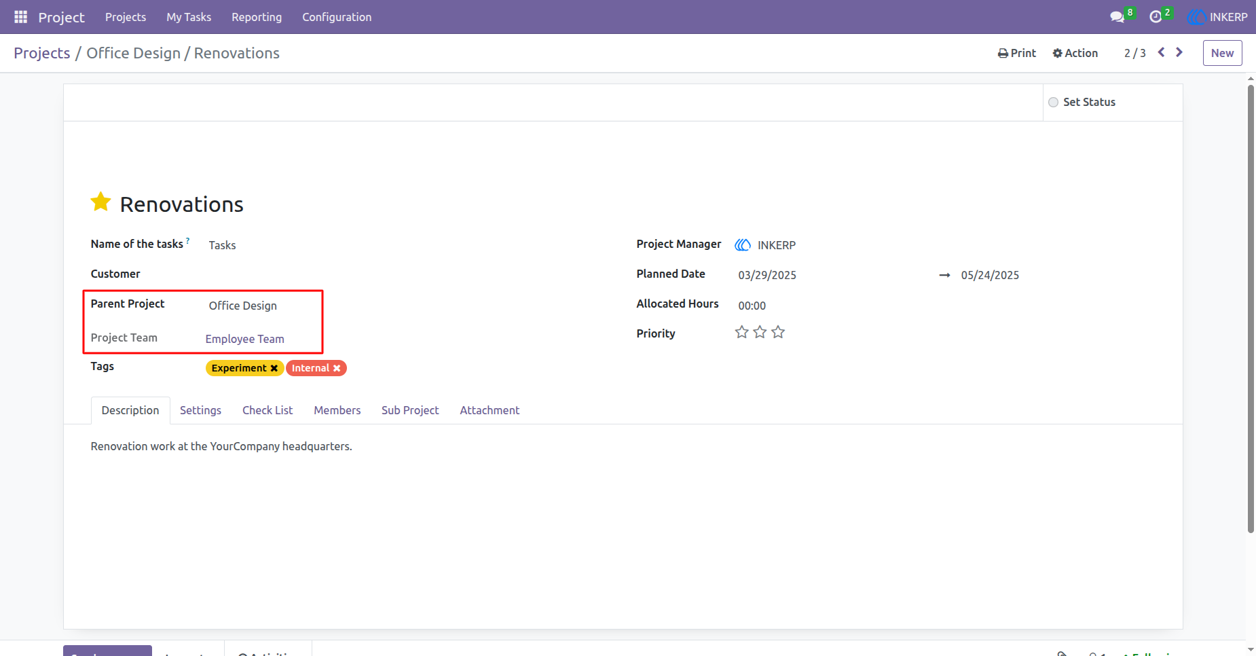Open the apps grid menu icon

pyautogui.click(x=20, y=17)
